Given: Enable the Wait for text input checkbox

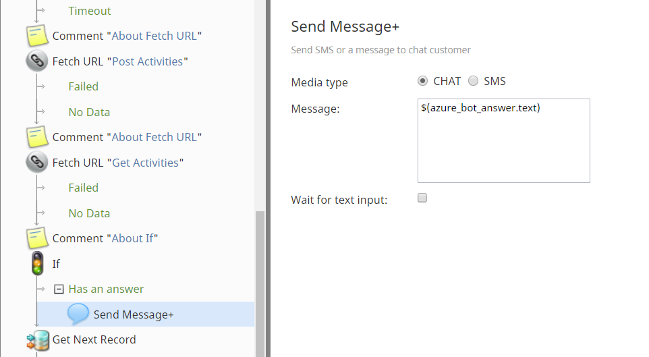Looking at the screenshot, I should coord(422,198).
